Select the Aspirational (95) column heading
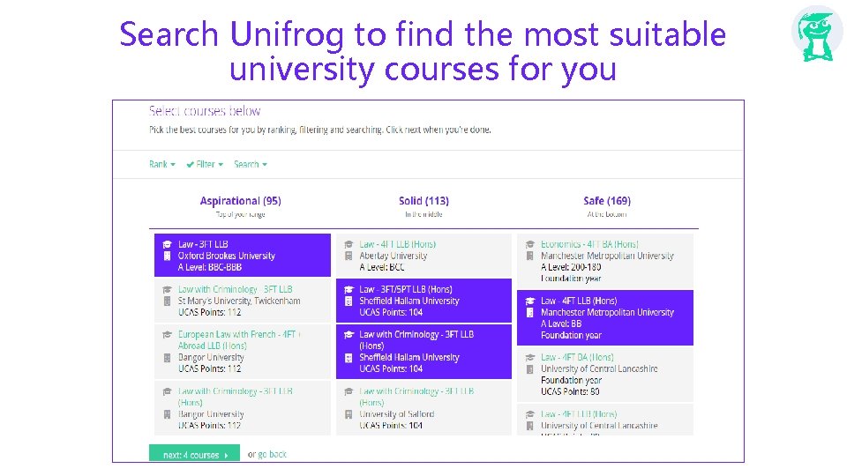Image resolution: width=847 pixels, height=476 pixels. (x=240, y=201)
